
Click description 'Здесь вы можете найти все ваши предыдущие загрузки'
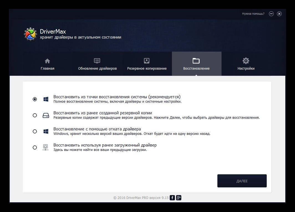click(x=100, y=150)
